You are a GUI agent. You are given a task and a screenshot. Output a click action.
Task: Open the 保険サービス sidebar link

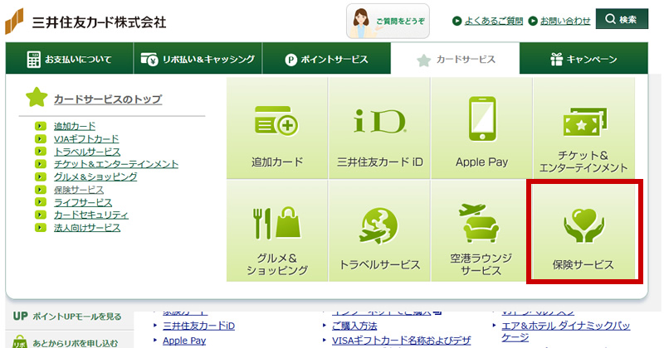(79, 190)
